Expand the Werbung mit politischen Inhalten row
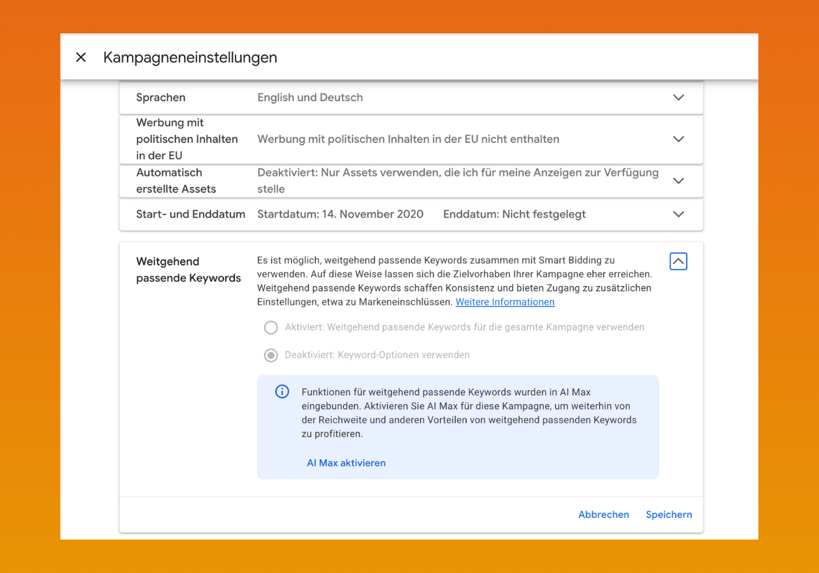This screenshot has height=573, width=819. coord(678,139)
